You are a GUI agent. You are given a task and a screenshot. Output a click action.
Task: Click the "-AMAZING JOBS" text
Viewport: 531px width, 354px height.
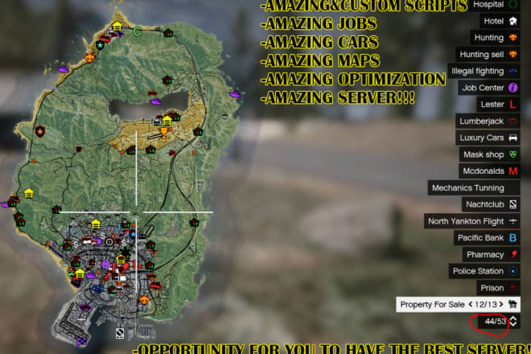click(319, 23)
